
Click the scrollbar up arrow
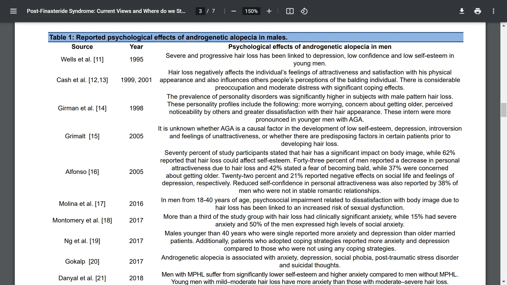click(504, 26)
